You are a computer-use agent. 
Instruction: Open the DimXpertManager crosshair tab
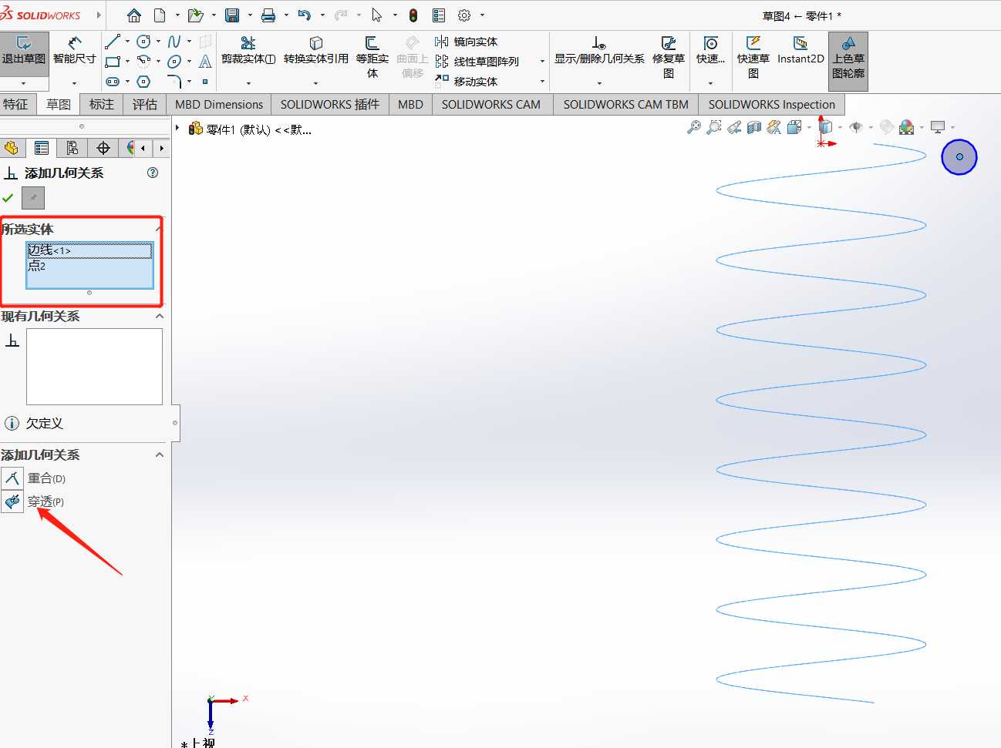point(103,148)
